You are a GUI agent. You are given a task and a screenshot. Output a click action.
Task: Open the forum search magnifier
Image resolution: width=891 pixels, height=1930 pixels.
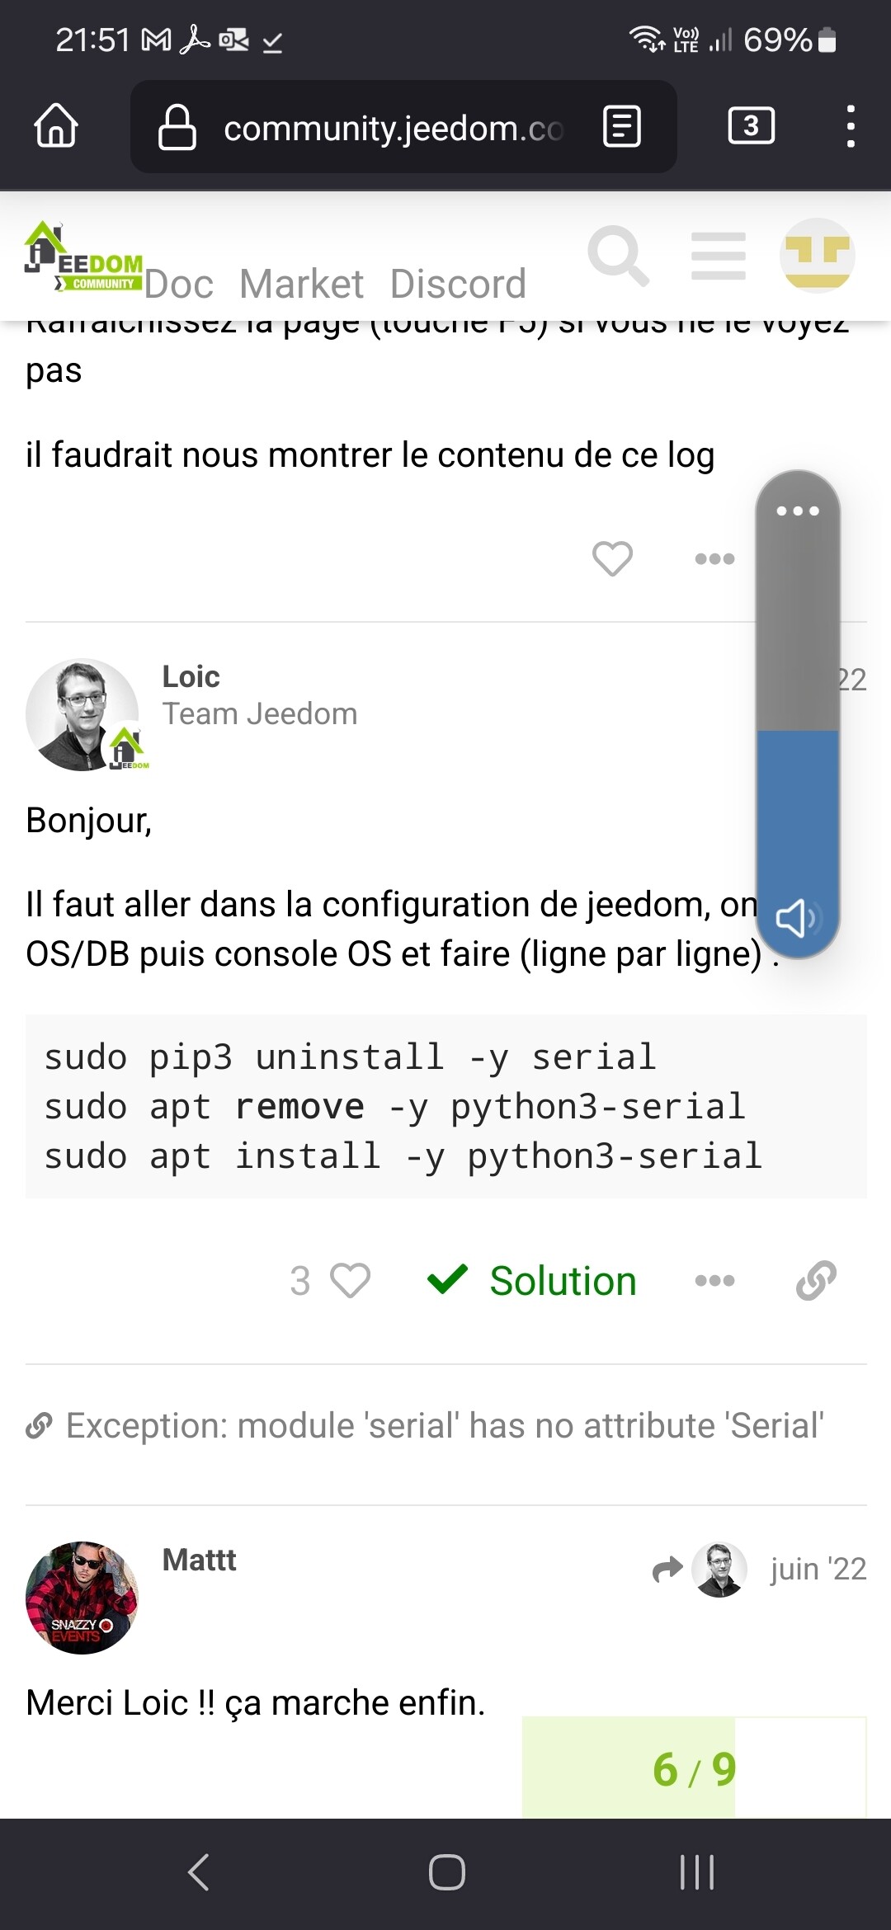tap(618, 256)
